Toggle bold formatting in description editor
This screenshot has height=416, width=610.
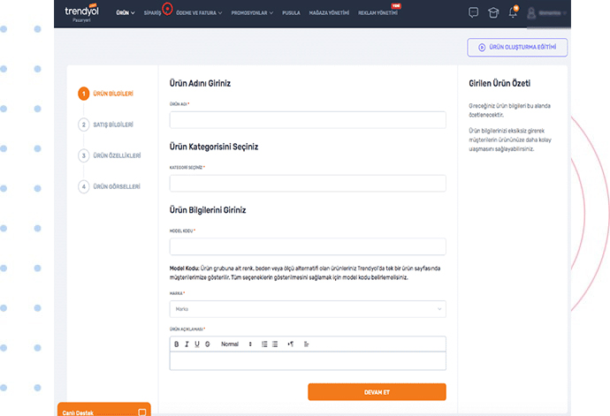coord(176,344)
